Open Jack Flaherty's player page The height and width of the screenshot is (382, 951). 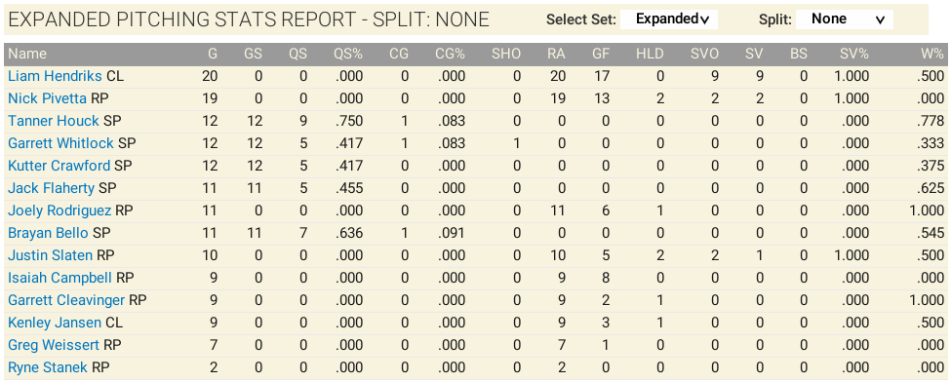click(x=51, y=189)
